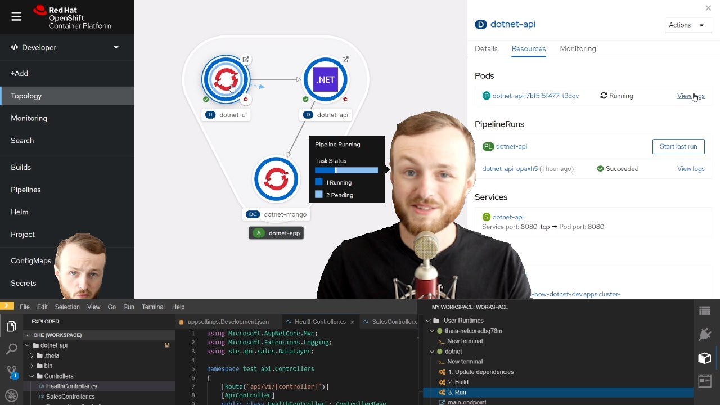
Task: Open the Source Control icon with badge
Action: tap(11, 372)
